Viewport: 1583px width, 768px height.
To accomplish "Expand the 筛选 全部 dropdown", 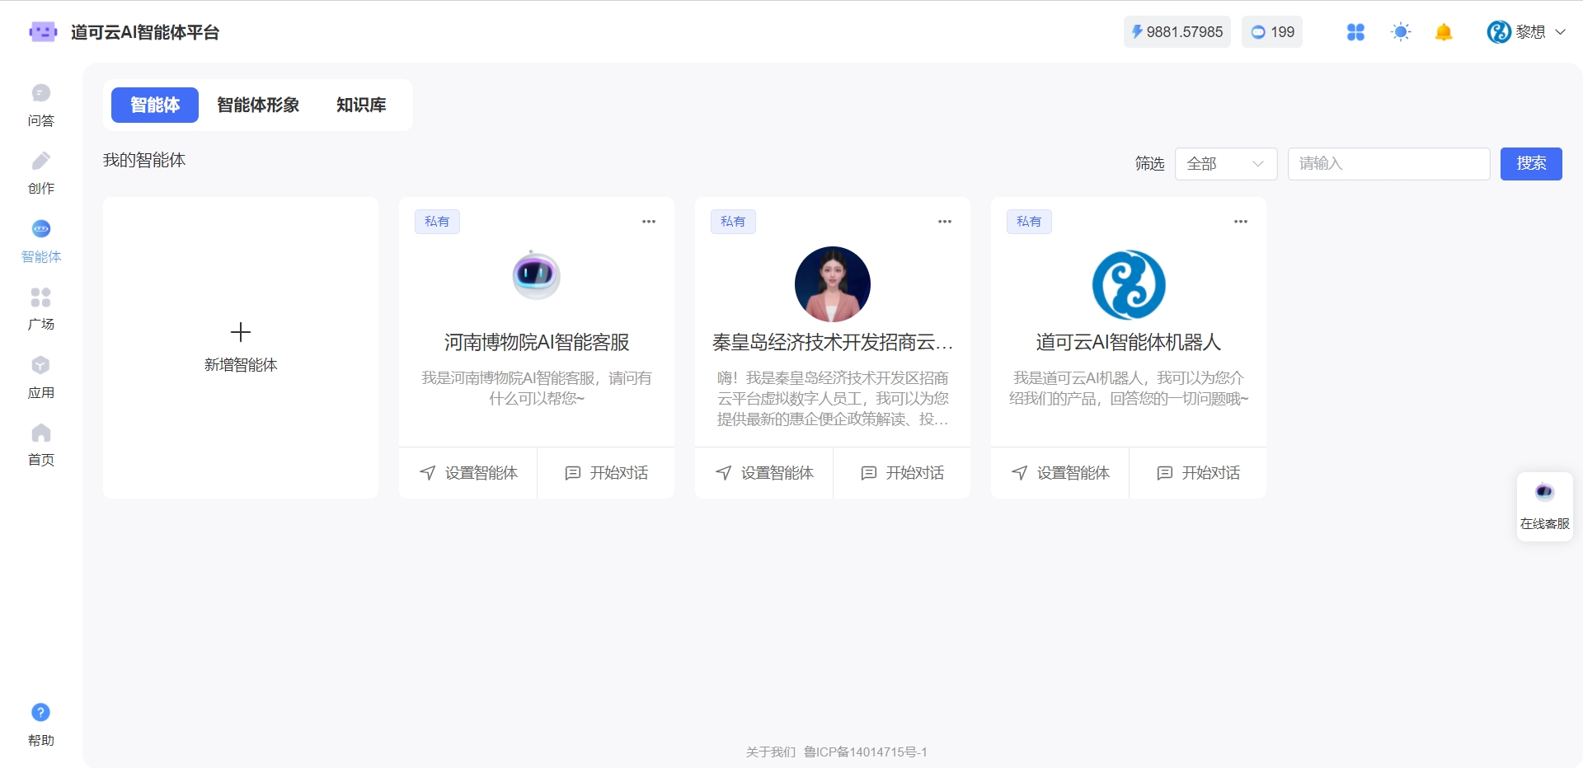I will coord(1225,164).
